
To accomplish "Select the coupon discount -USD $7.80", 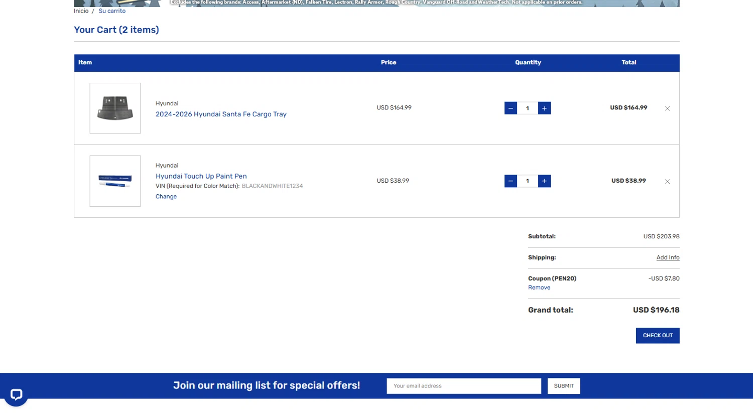I will [664, 279].
